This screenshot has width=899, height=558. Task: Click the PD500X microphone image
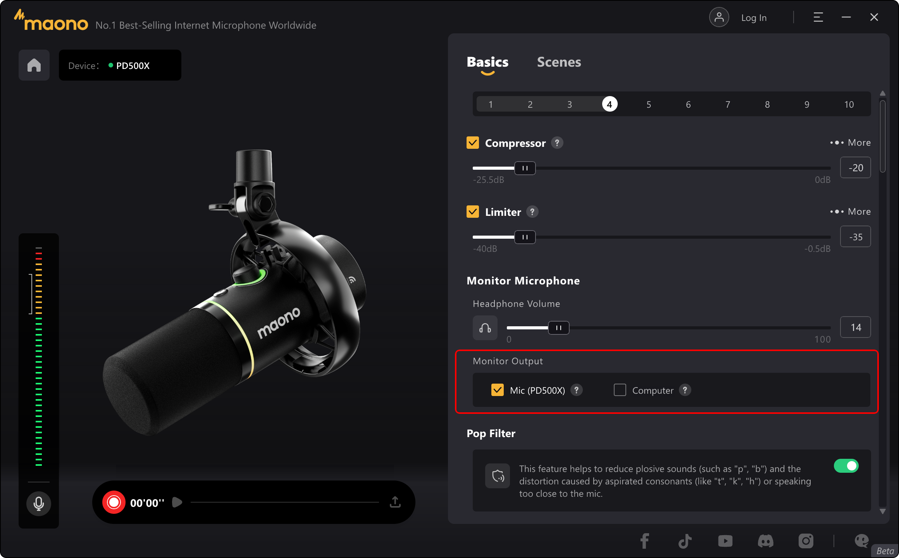(235, 293)
